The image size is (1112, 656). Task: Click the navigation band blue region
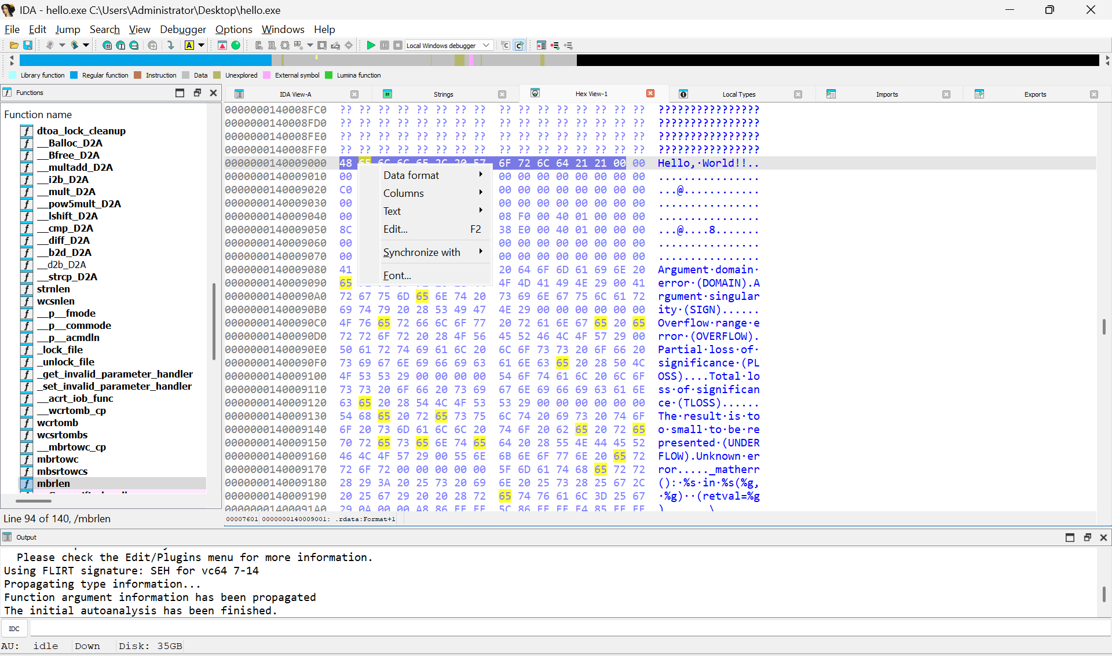tap(145, 60)
